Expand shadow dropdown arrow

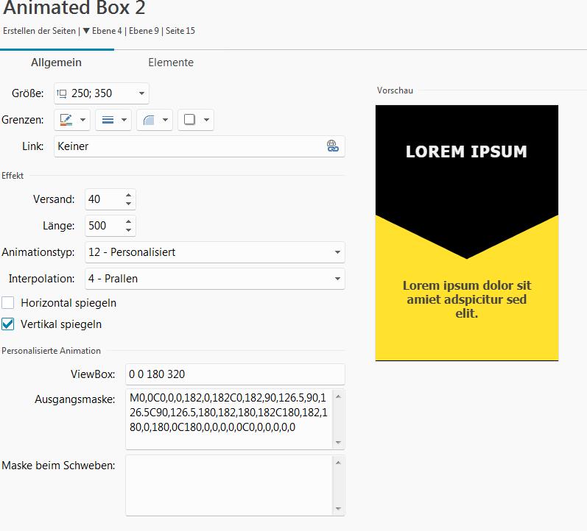click(x=206, y=120)
